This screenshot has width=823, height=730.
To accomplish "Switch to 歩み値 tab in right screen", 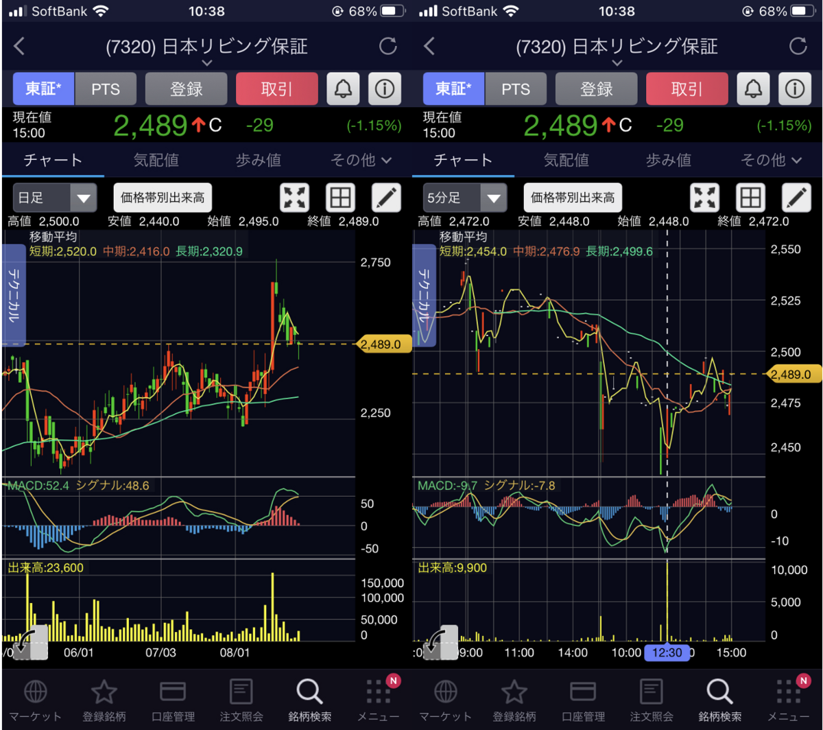I will tap(669, 160).
